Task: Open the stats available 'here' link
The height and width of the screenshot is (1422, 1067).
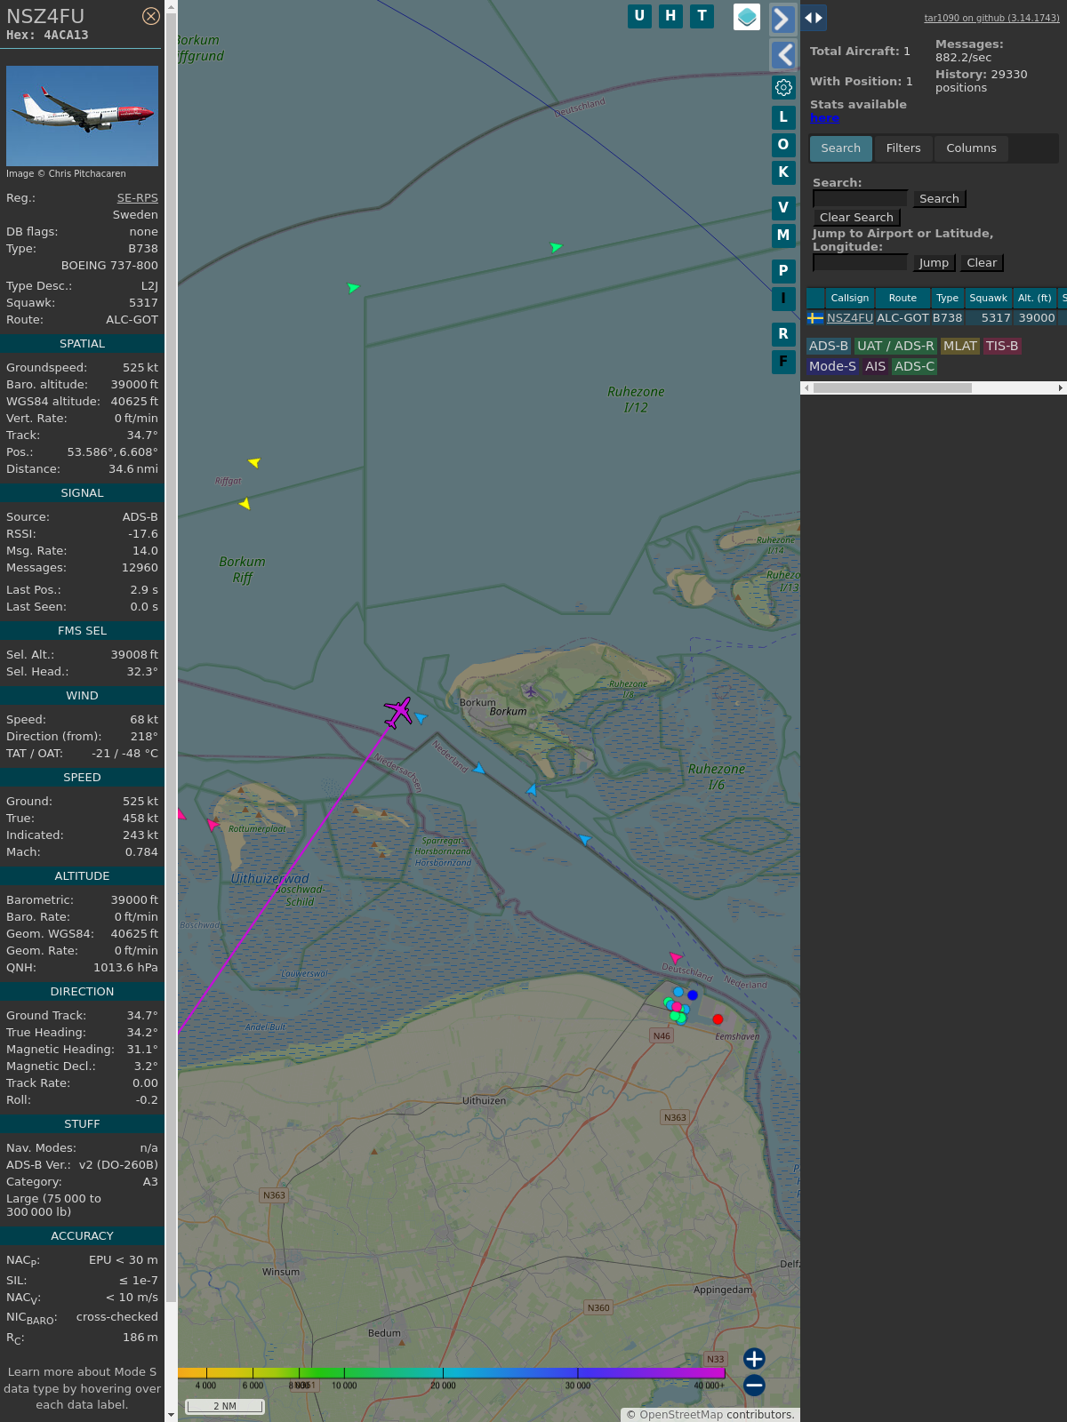Action: [824, 118]
